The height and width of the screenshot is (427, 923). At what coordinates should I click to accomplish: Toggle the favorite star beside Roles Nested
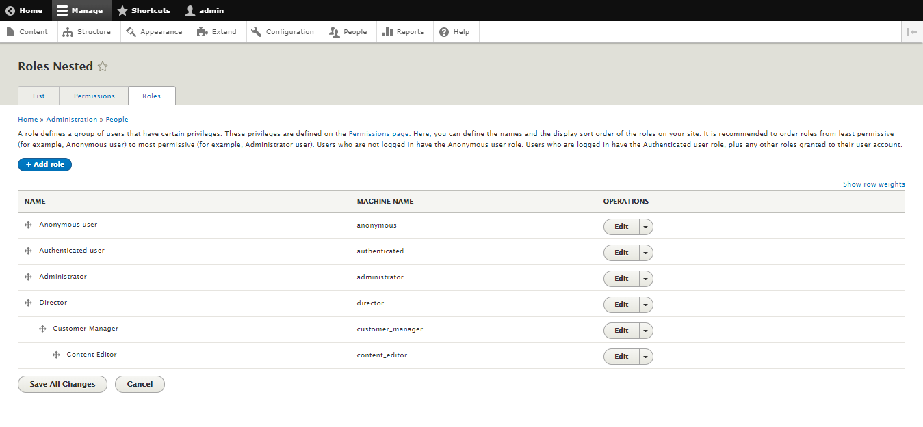(x=103, y=66)
